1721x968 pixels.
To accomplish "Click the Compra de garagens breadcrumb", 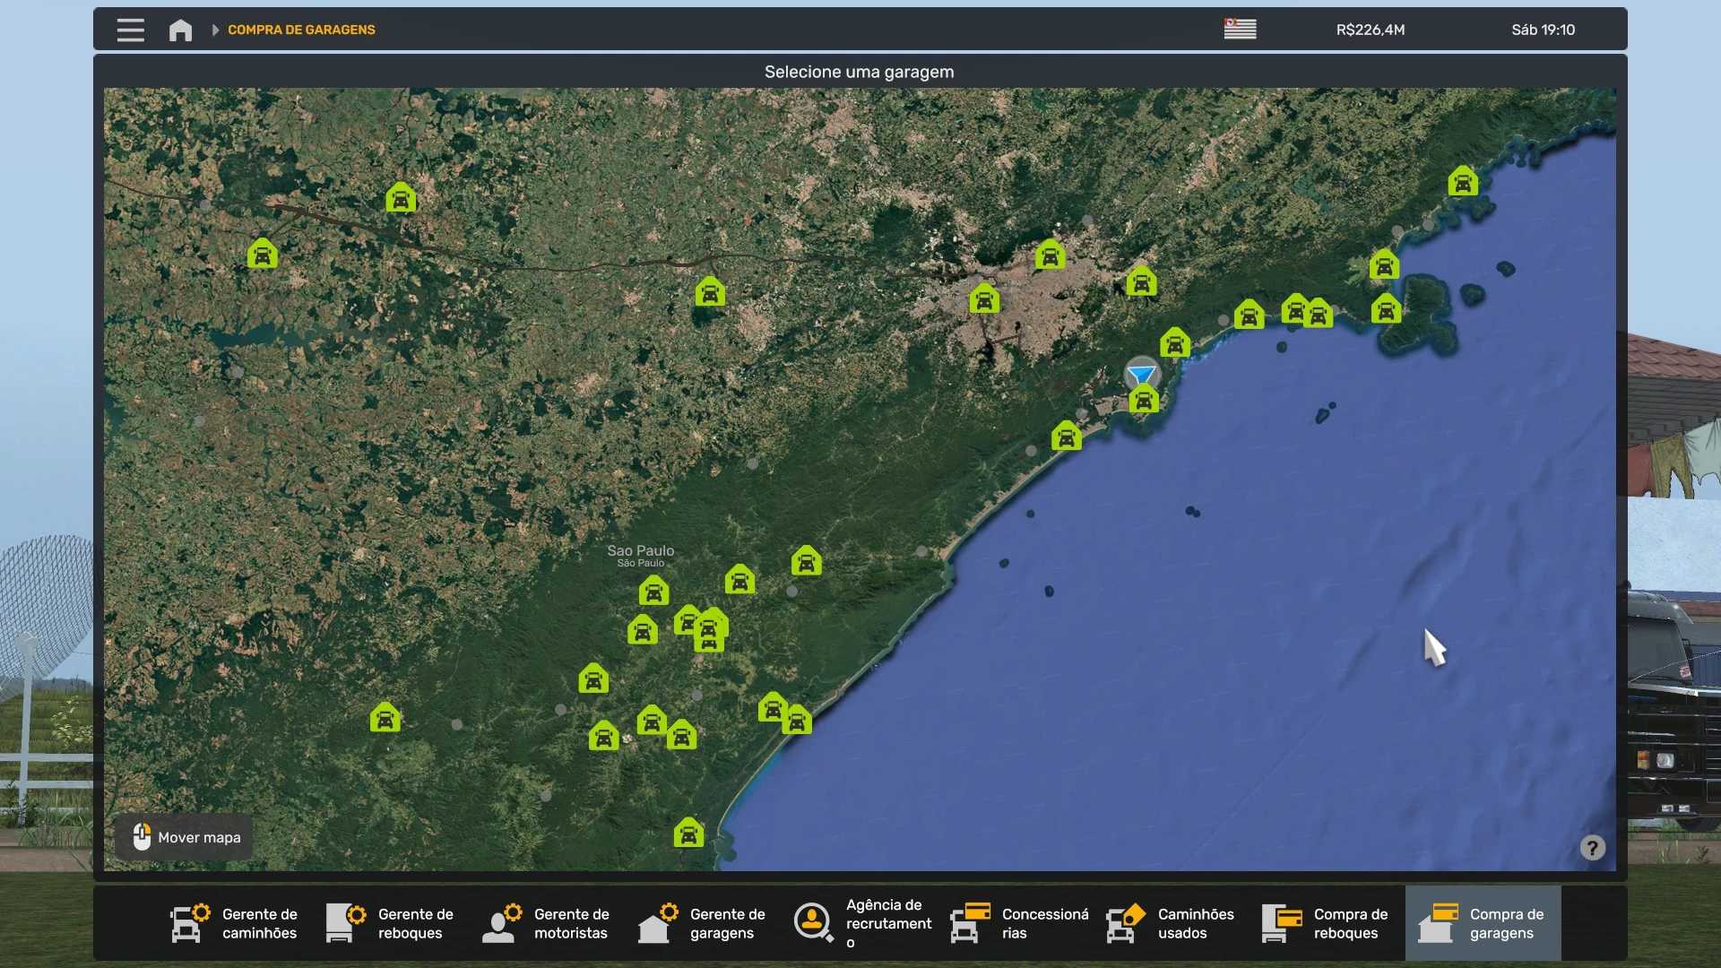I will (301, 30).
